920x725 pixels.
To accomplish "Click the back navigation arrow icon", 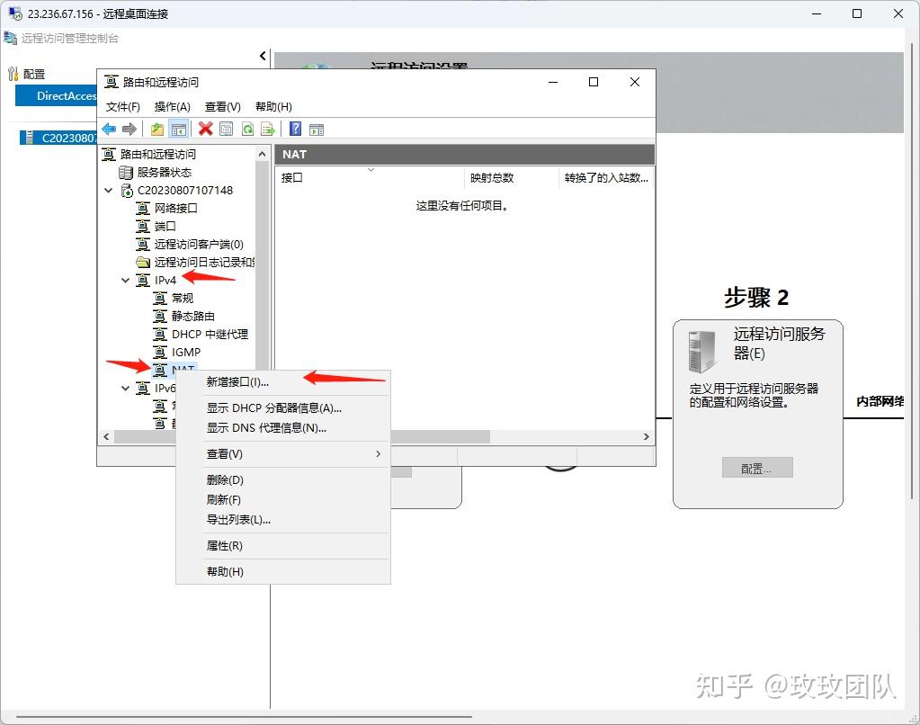I will coord(109,129).
